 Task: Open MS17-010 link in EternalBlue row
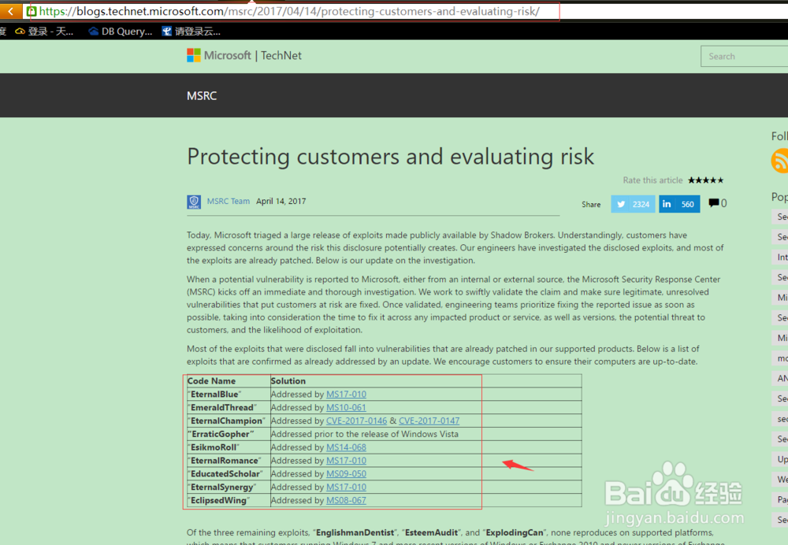click(346, 395)
